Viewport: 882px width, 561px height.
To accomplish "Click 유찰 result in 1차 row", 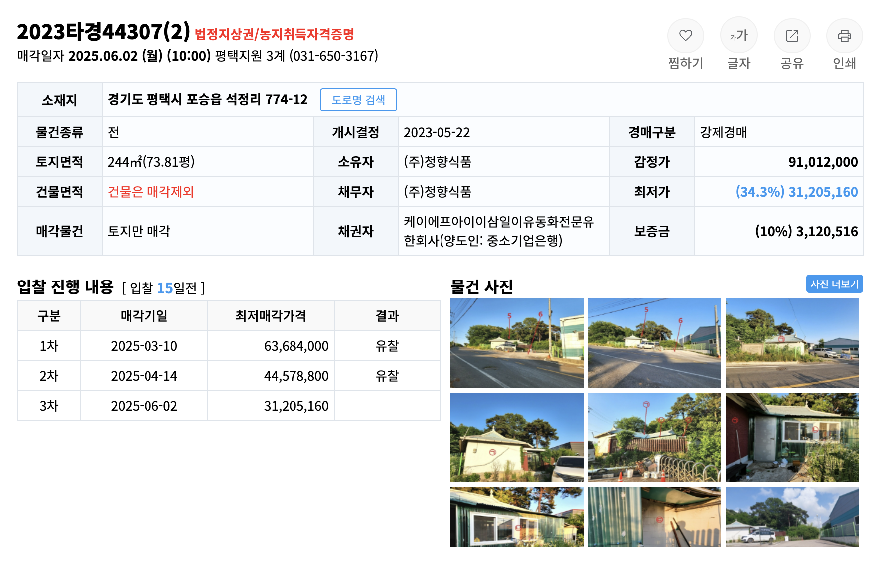I will point(387,346).
